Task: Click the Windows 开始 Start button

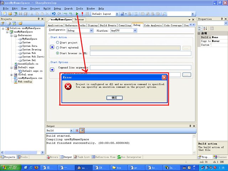Action: 11,167
